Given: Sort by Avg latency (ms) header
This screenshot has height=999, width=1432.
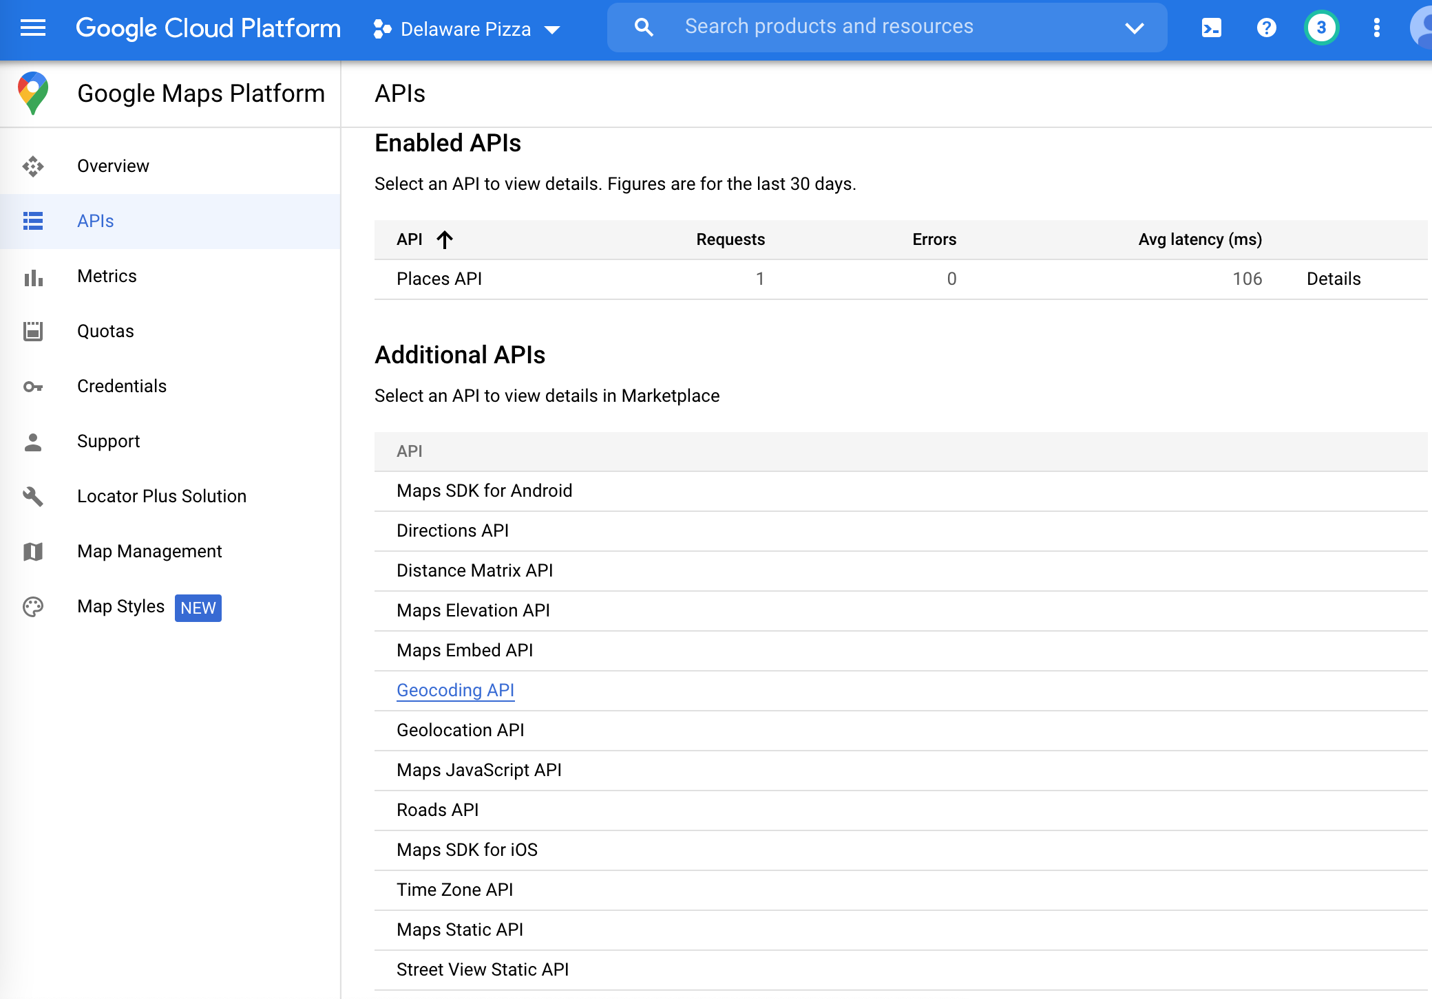Looking at the screenshot, I should 1200,239.
